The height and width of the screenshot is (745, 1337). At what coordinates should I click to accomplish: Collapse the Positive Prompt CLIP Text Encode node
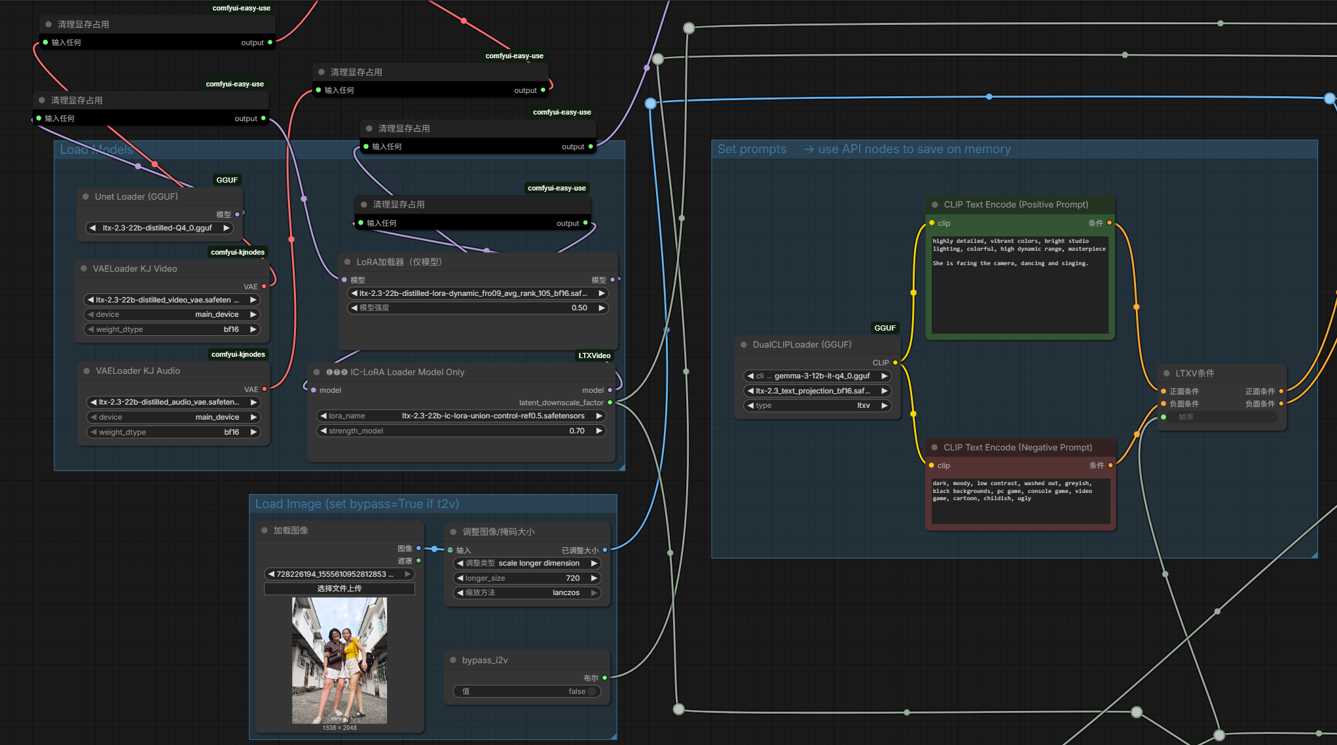click(x=935, y=204)
